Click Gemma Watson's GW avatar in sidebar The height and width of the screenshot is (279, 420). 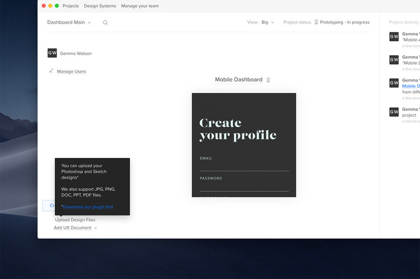tap(52, 53)
